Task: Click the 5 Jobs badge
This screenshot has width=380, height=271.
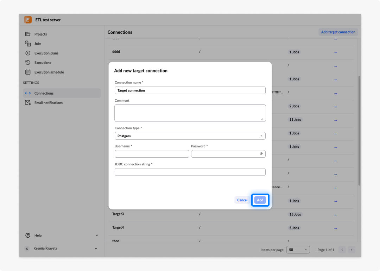Action: point(294,228)
